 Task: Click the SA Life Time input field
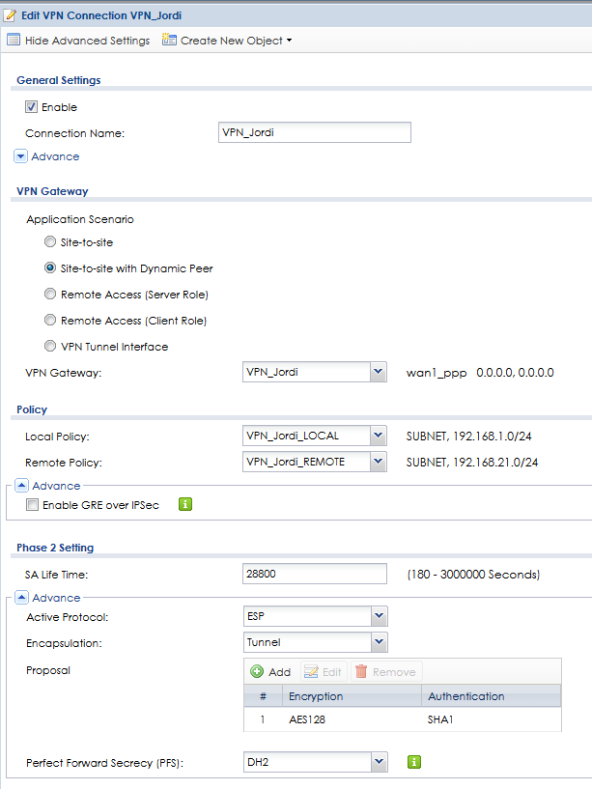click(315, 574)
